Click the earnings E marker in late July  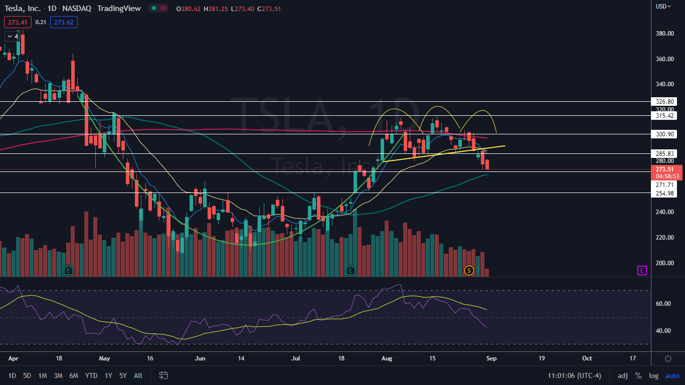[351, 270]
